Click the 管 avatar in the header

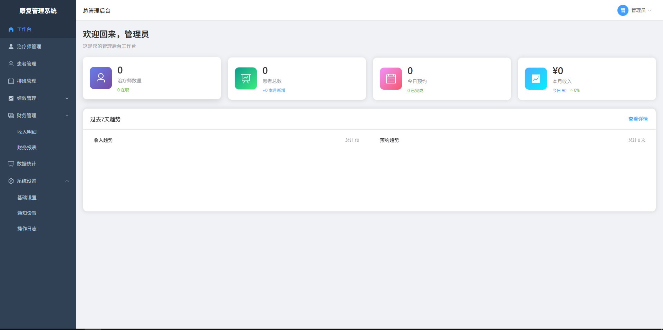[x=623, y=10]
